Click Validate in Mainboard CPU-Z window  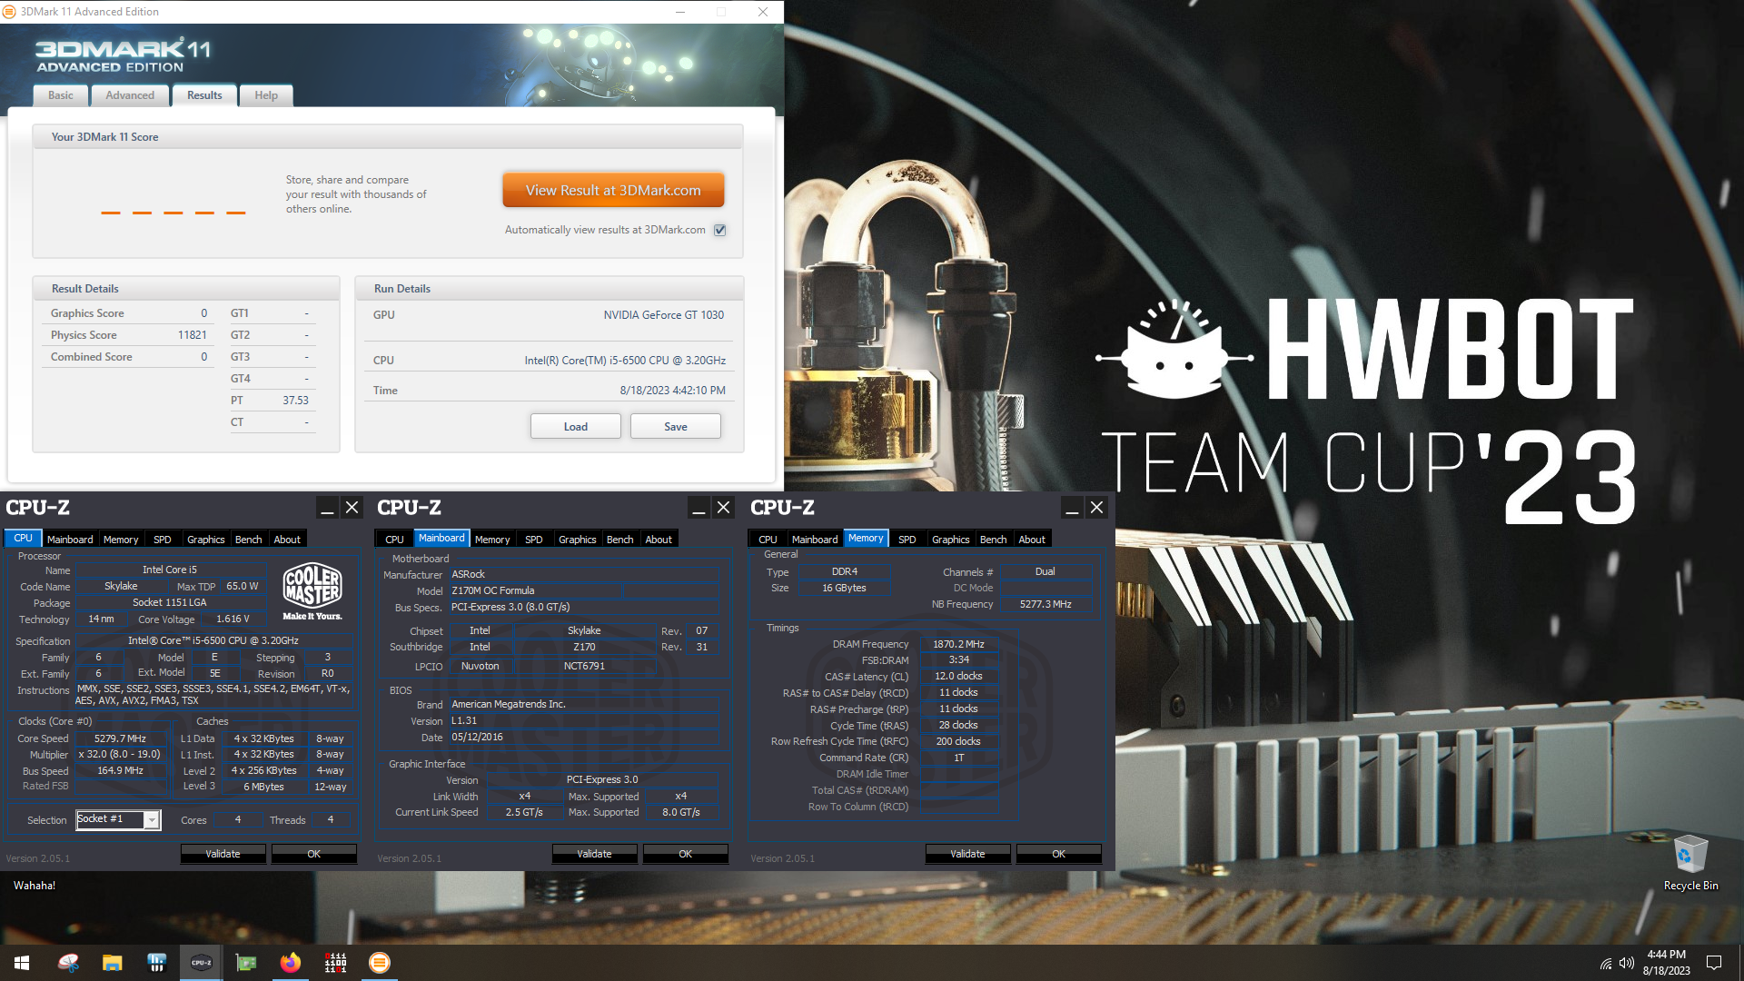click(x=594, y=854)
